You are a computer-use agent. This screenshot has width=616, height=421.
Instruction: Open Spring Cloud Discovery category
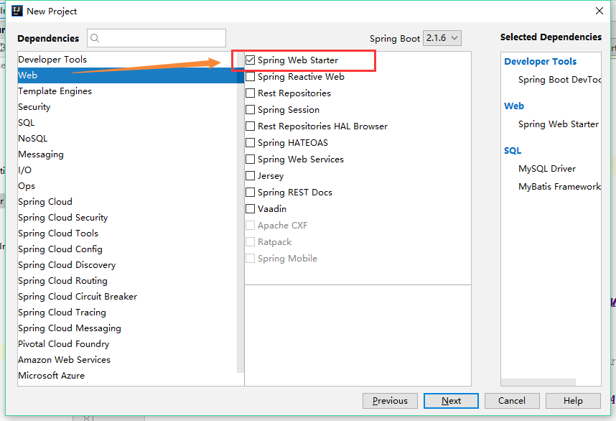tap(127, 265)
